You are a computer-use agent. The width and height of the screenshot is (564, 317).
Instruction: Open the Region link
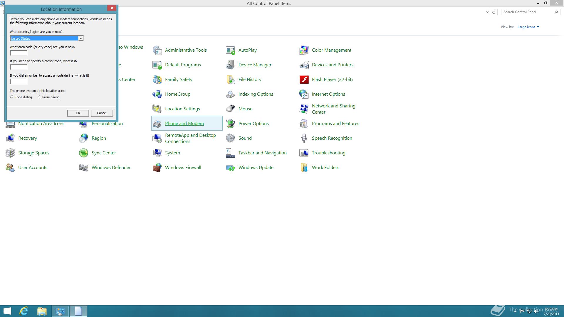[99, 138]
